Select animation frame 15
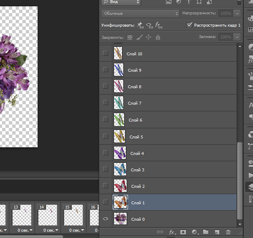Image resolution: width=253 pixels, height=238 pixels. click(x=73, y=215)
